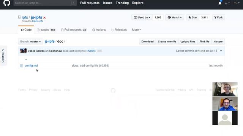Open the commit author avatar
Viewport: 243px width, 136px height.
[24, 51]
